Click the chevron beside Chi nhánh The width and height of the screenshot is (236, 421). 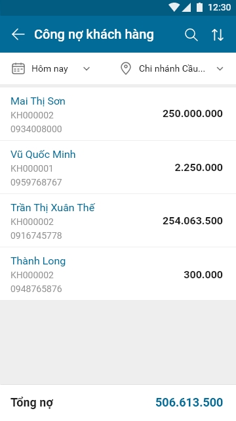(x=220, y=68)
